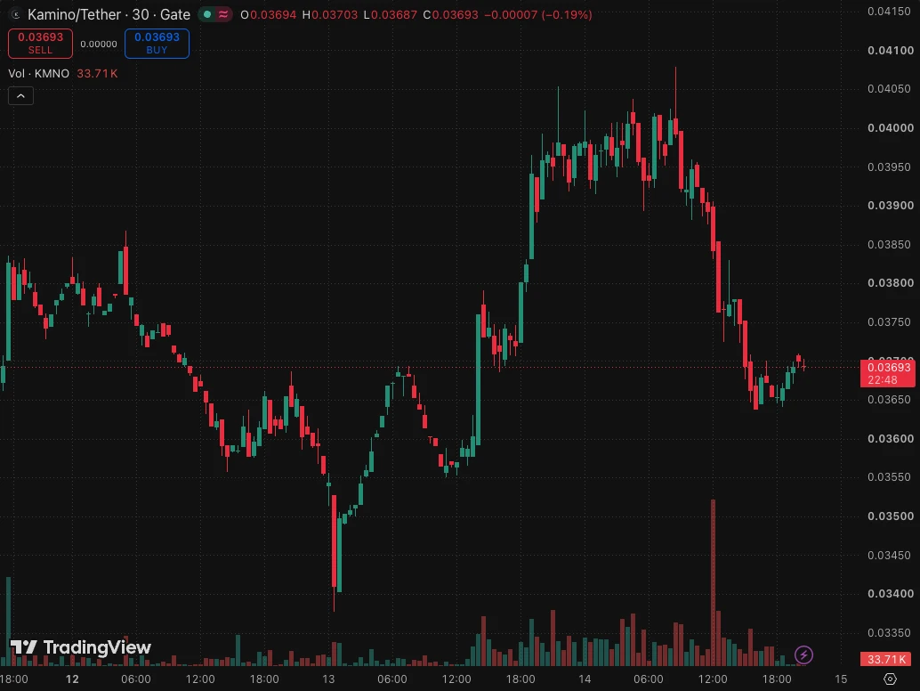Screen dimensions: 920x691
Task: Click the red 33.71K volume axis label
Action: (886, 659)
